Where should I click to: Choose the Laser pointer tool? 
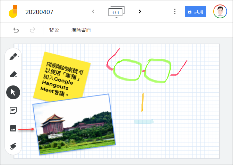point(13,146)
